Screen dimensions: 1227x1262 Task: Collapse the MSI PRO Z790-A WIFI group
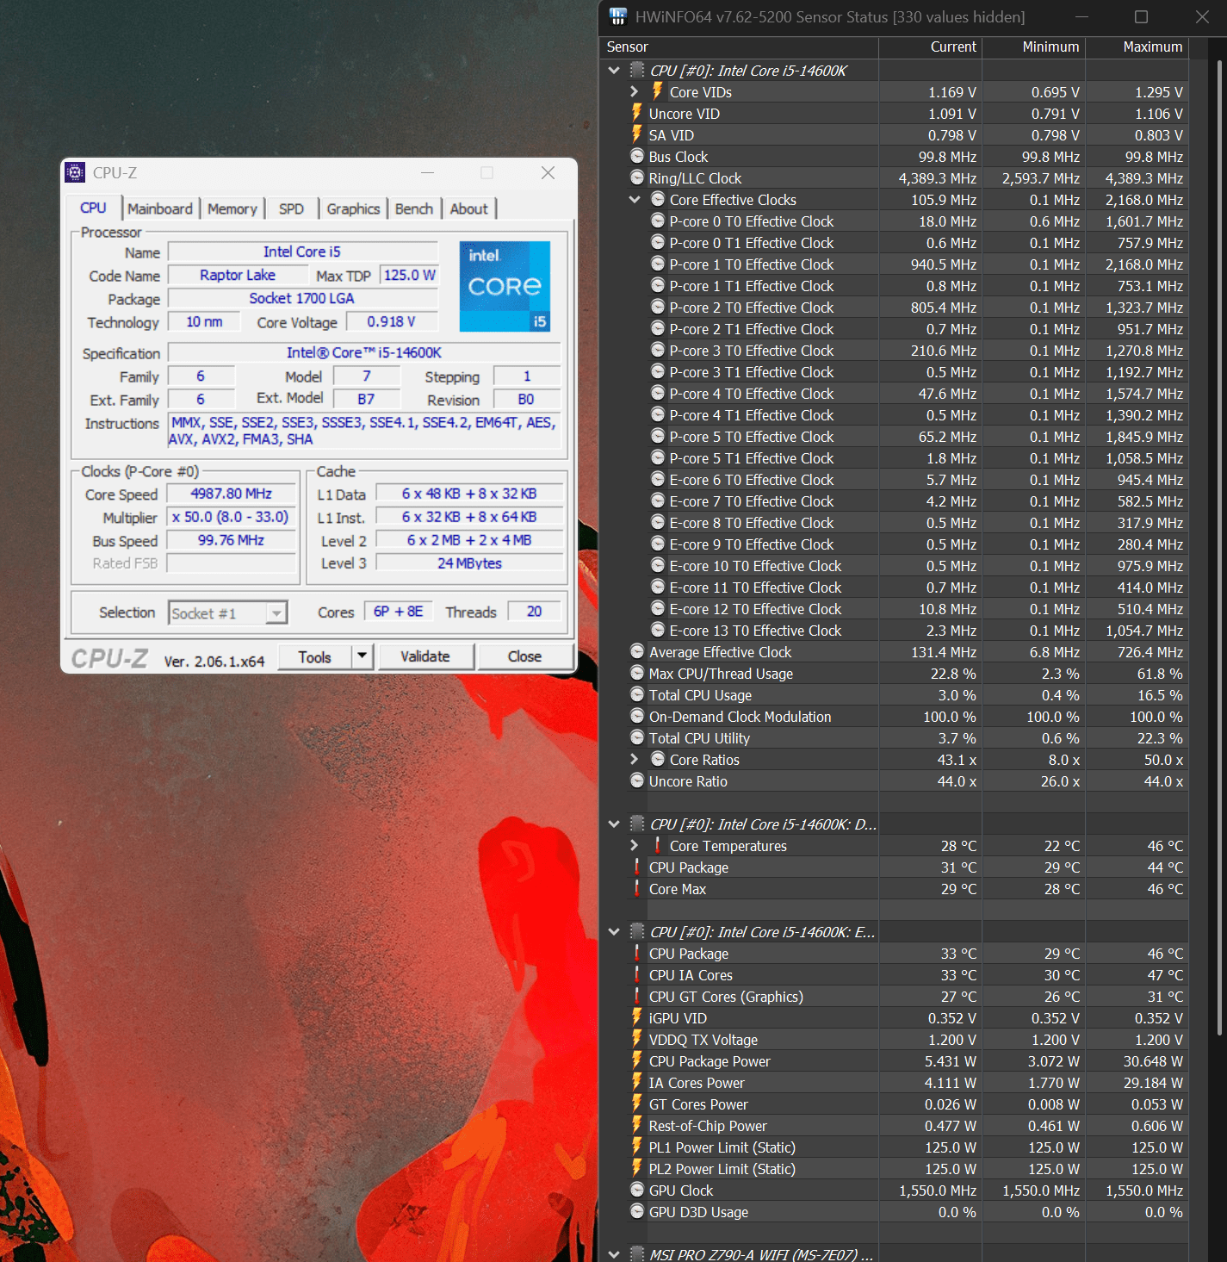(614, 1254)
